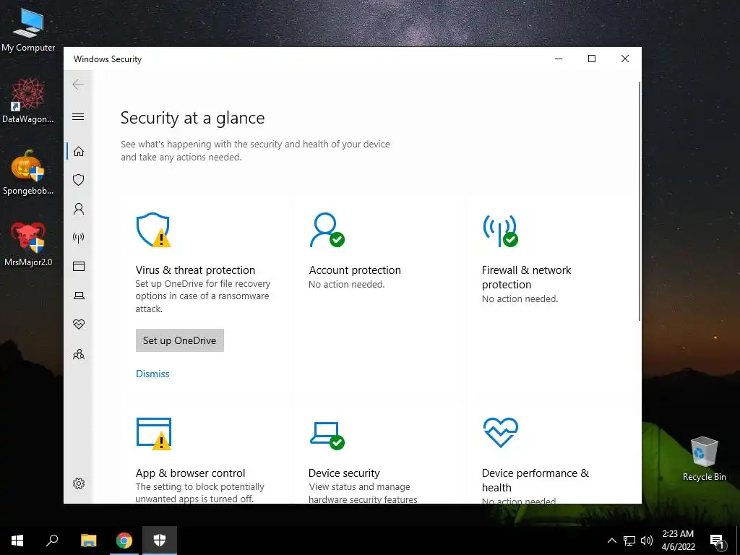The image size is (740, 555).
Task: Click the Account protection tile icon
Action: pyautogui.click(x=327, y=230)
